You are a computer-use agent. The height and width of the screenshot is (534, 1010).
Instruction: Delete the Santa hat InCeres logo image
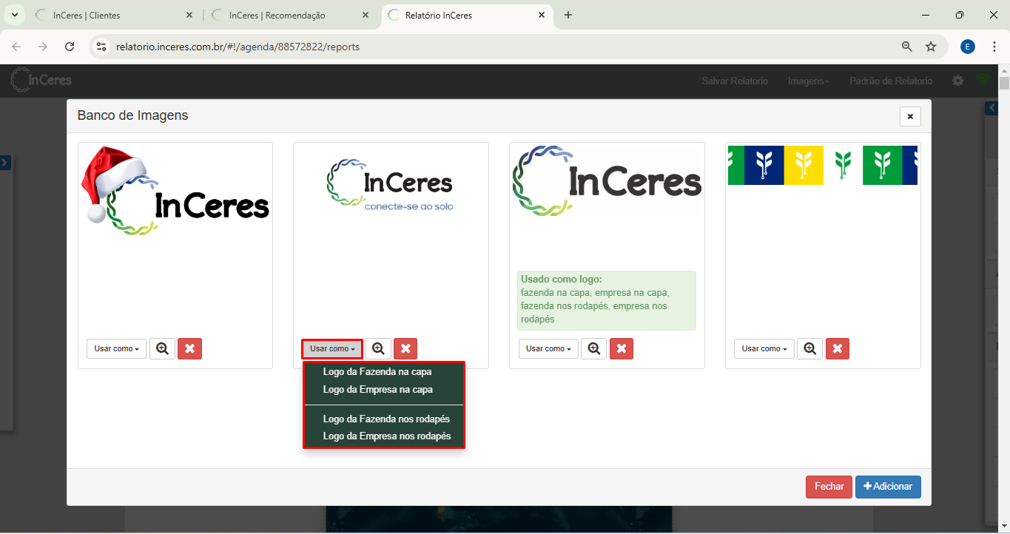coord(189,348)
